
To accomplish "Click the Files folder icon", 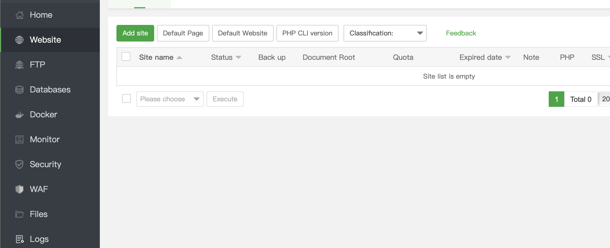I will 19,214.
